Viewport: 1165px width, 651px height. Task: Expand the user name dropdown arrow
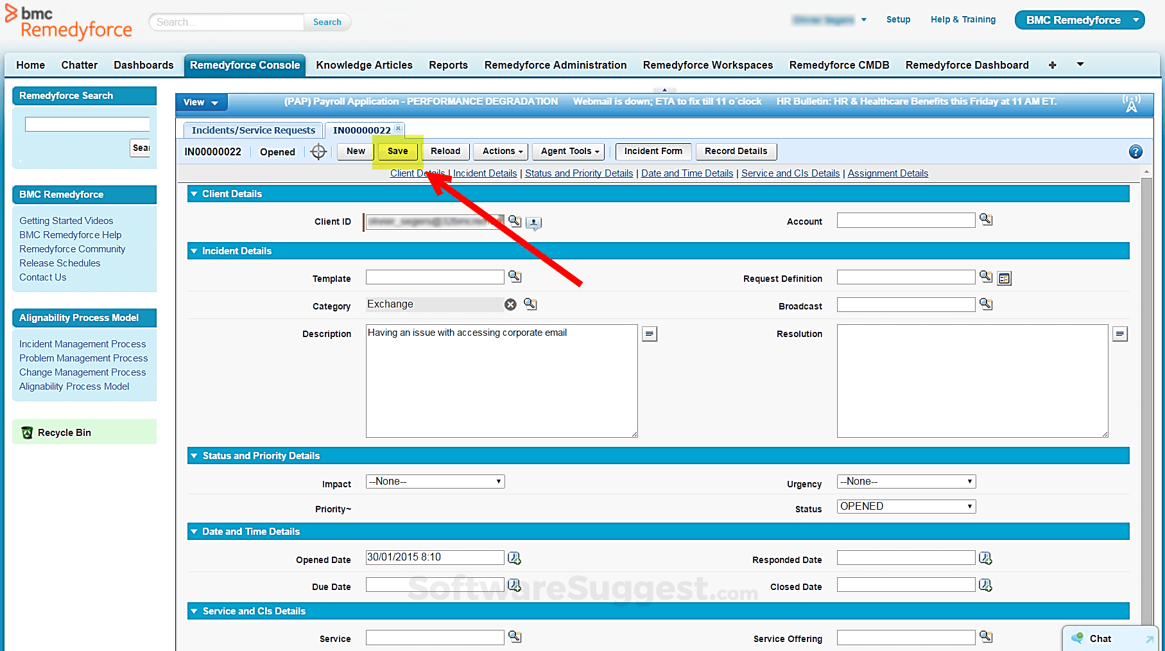tap(864, 20)
